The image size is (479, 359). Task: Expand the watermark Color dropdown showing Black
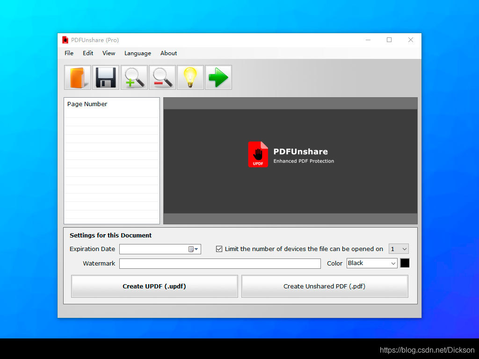point(393,263)
